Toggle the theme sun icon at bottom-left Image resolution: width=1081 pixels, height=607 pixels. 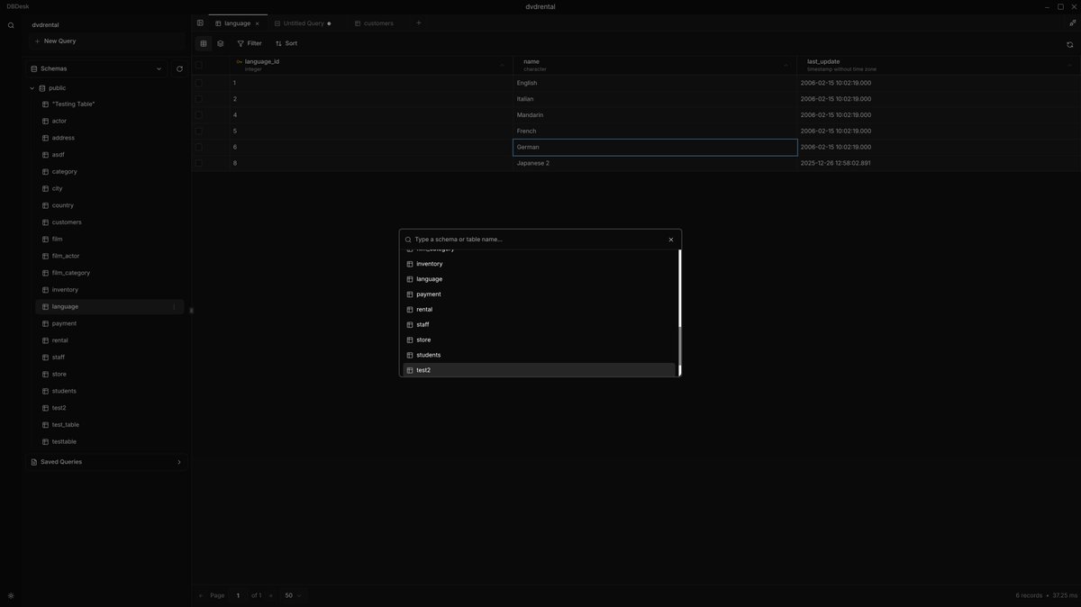11,595
